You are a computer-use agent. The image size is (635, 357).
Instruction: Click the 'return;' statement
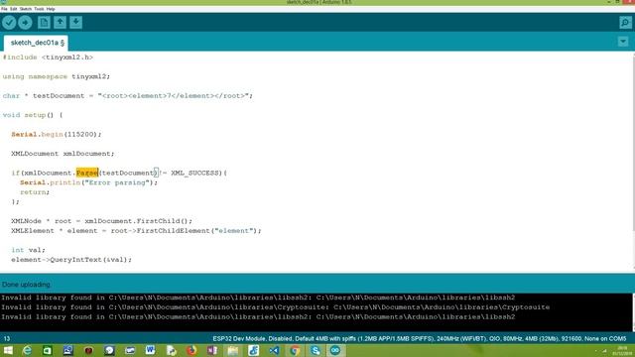pyautogui.click(x=35, y=192)
